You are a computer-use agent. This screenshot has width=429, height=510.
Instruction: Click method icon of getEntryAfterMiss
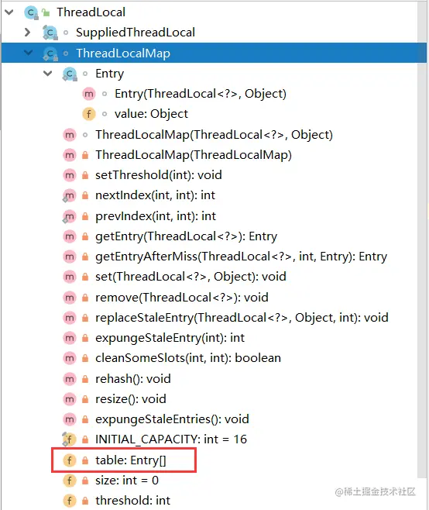click(x=70, y=257)
